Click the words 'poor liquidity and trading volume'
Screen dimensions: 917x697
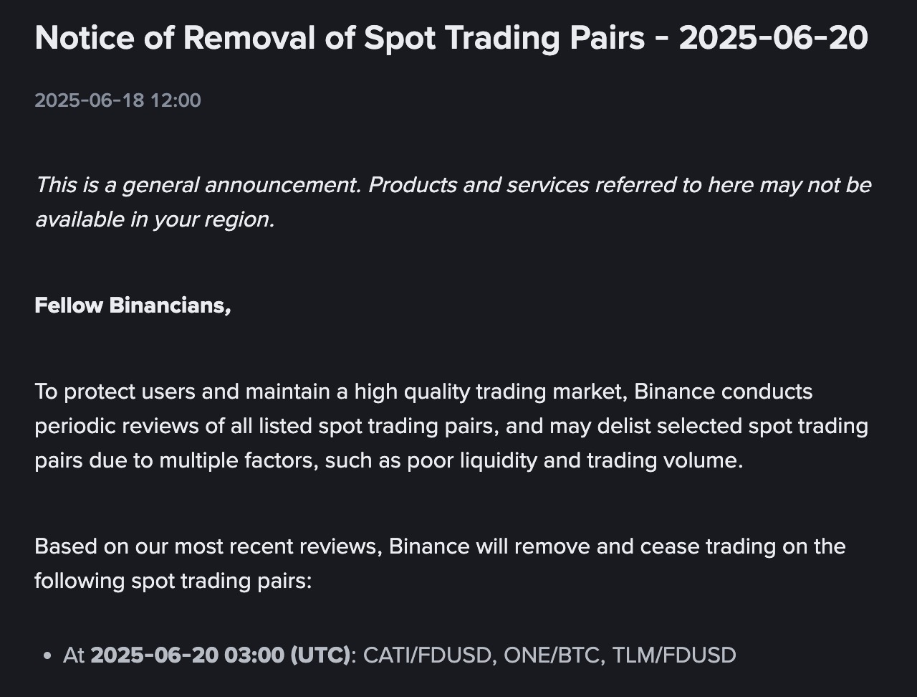tap(575, 460)
